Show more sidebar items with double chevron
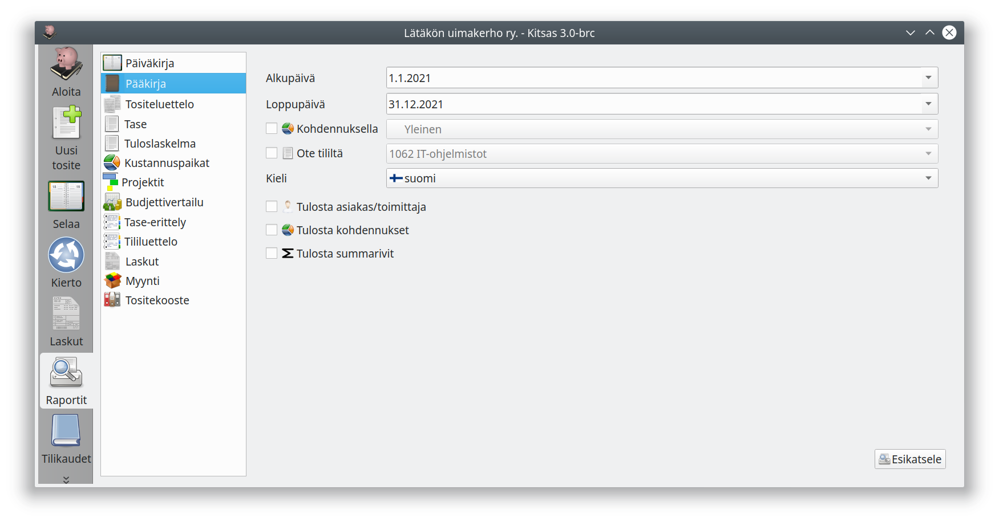The image size is (999, 522). point(66,479)
